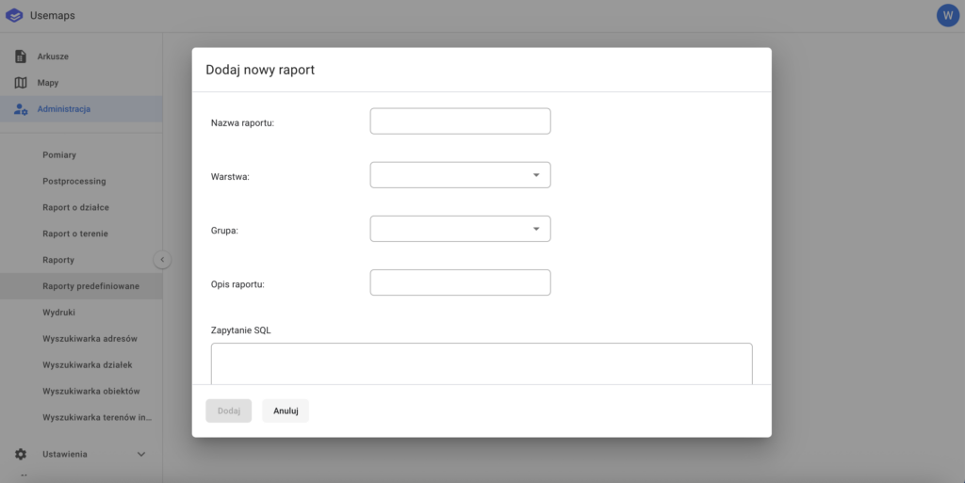965x483 pixels.
Task: Expand the Ustawienia section chevron
Action: pos(141,454)
